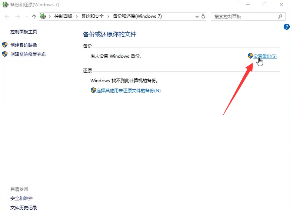Click the shield icon next to 创建系统修复光盘
This screenshot has width=293, height=213.
point(5,54)
